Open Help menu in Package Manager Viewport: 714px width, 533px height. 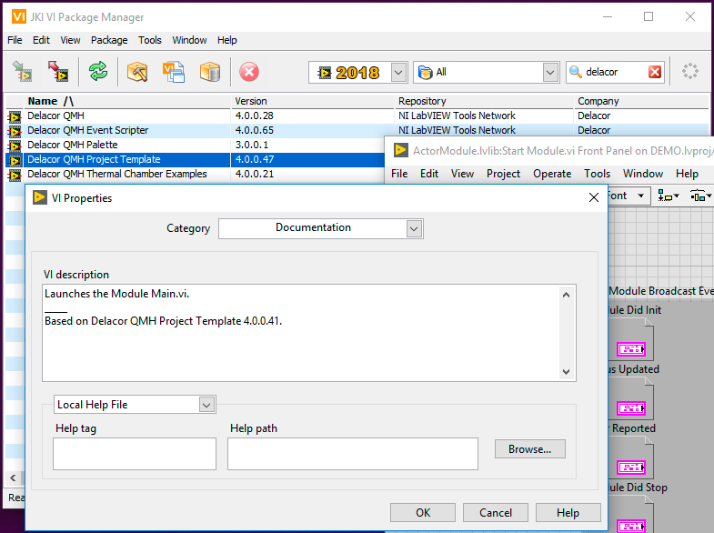(226, 40)
